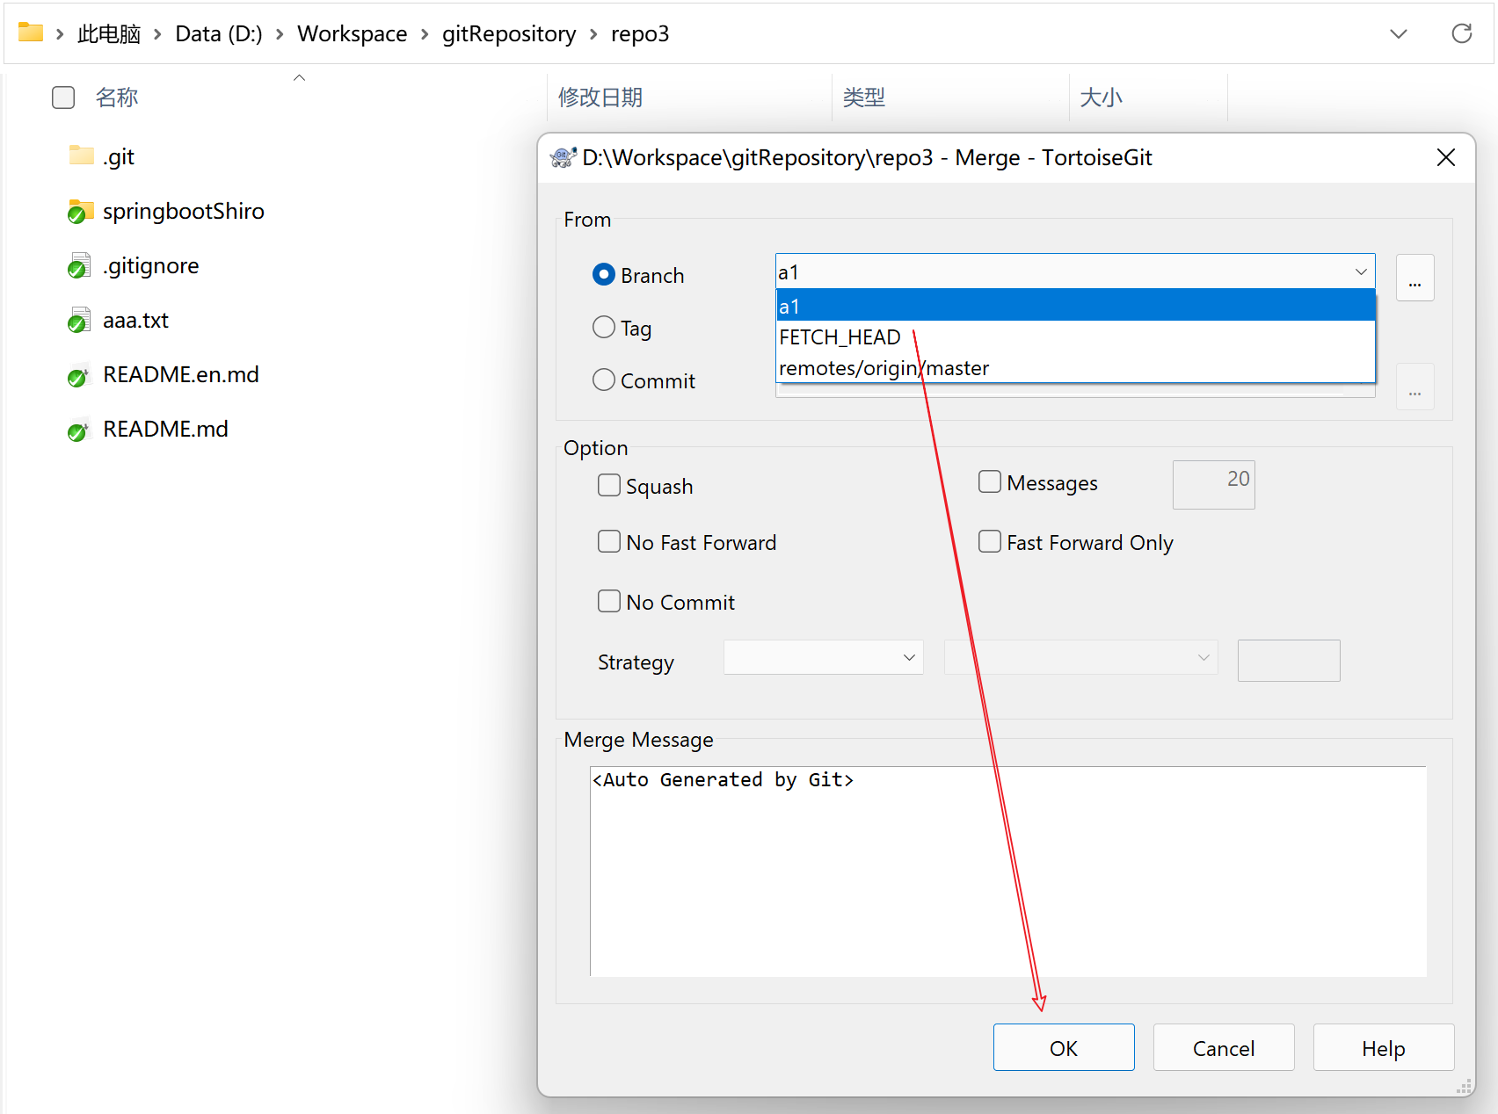
Task: Select the Tag radio button
Action: [x=604, y=328]
